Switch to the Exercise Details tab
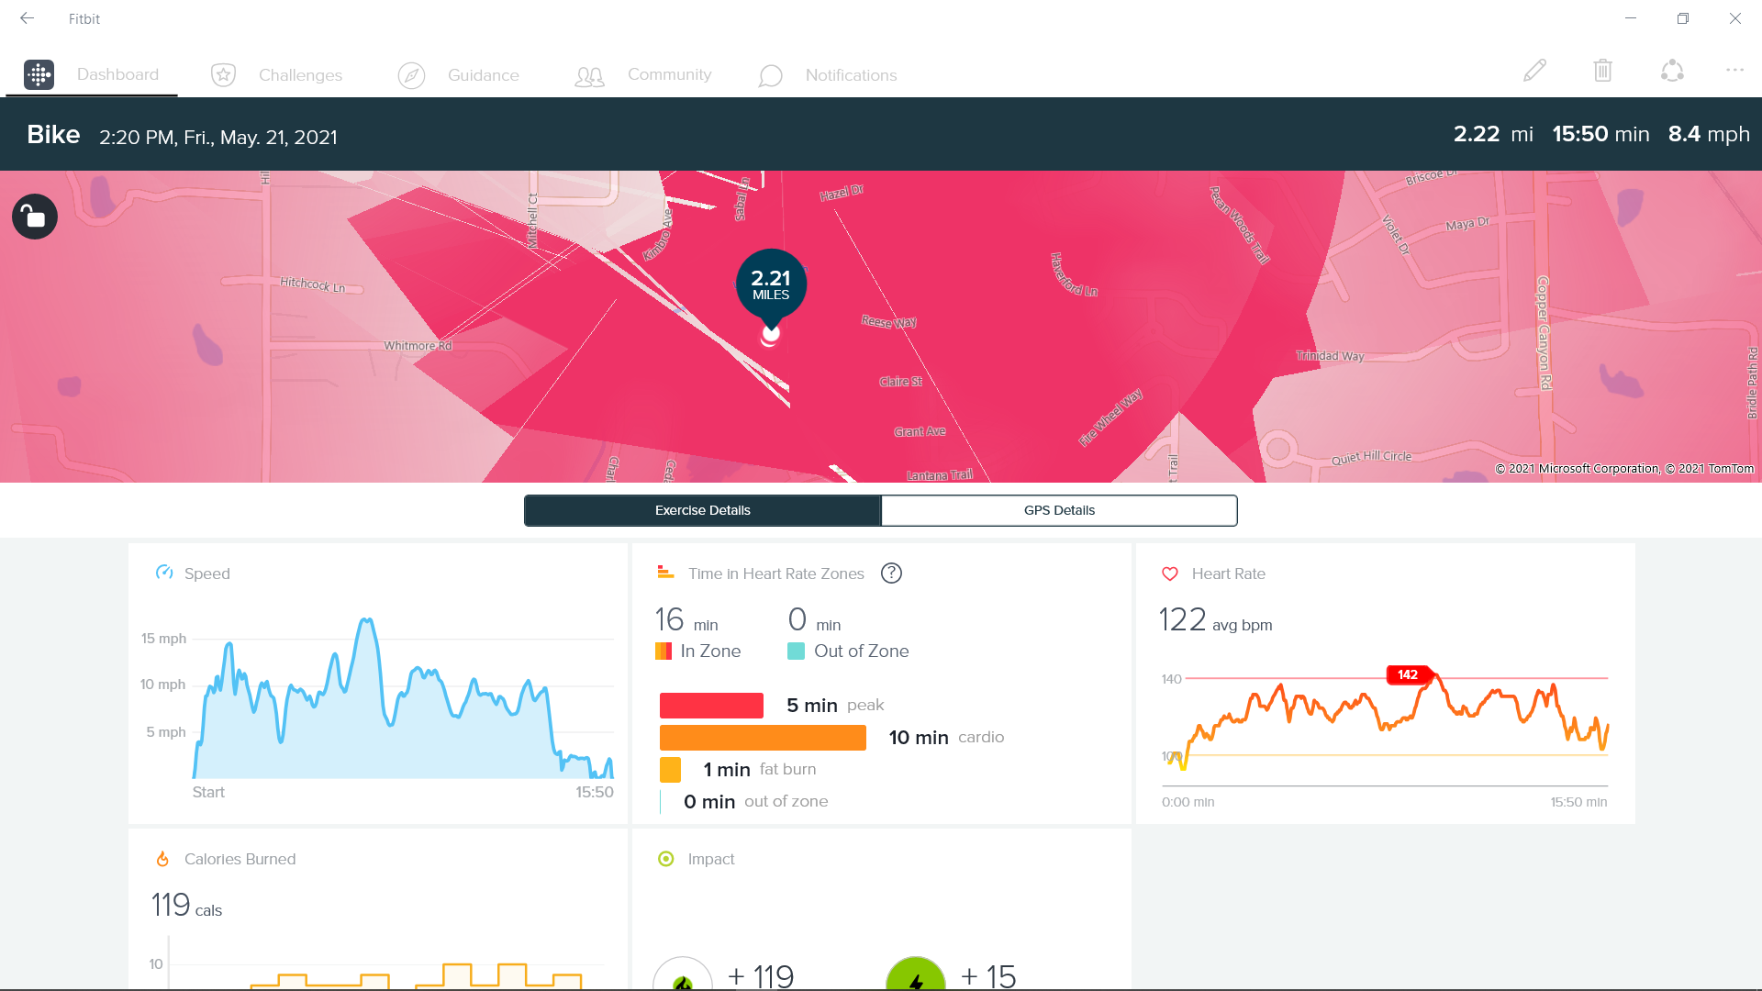The image size is (1762, 991). coord(702,509)
